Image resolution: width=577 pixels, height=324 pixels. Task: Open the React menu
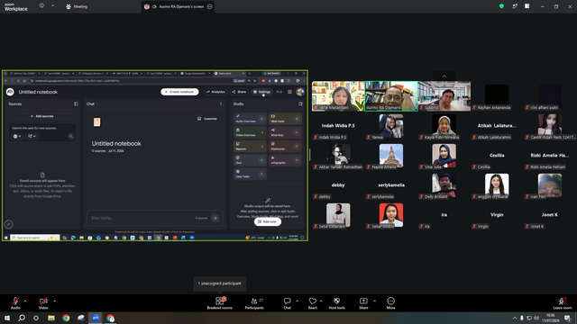(313, 303)
